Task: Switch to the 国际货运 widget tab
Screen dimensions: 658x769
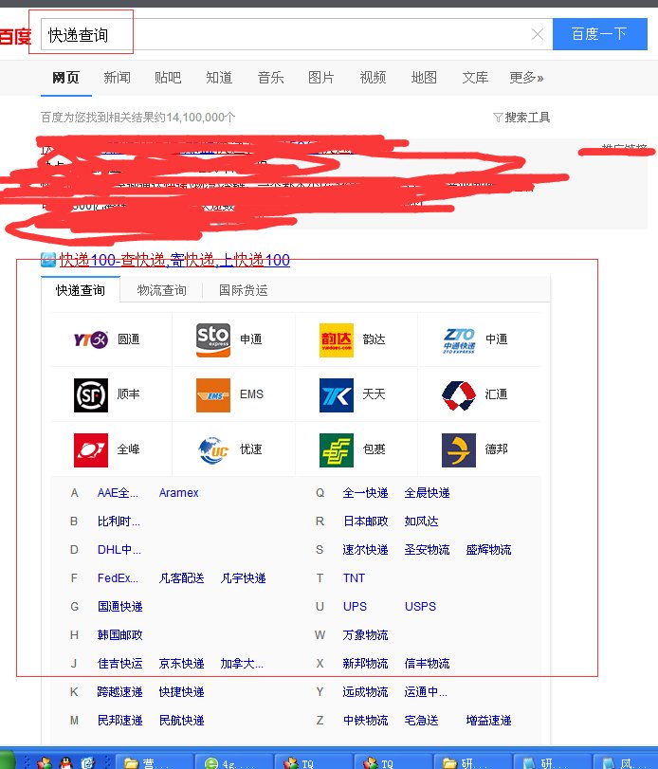Action: coord(244,290)
